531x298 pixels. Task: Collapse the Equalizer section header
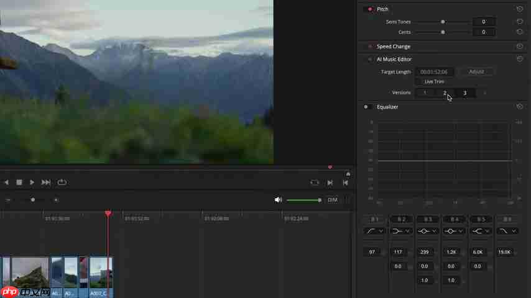click(387, 107)
